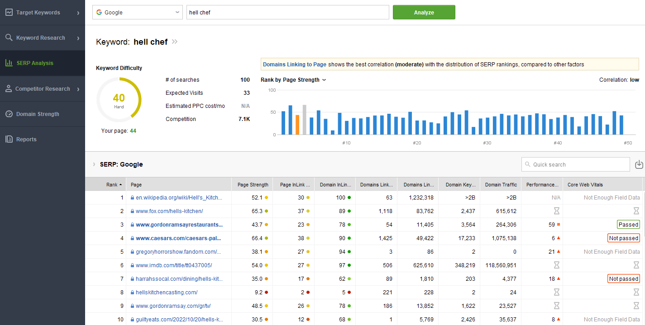
Task: Click hourglass performance icon in gordonramsay.com/gr/tv row
Action: click(x=557, y=306)
